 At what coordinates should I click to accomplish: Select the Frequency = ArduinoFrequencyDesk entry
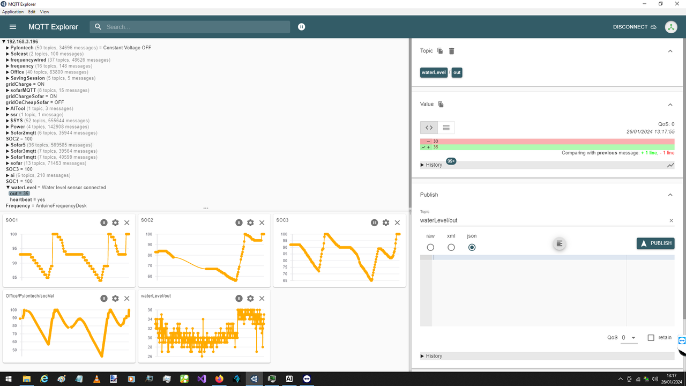point(46,206)
